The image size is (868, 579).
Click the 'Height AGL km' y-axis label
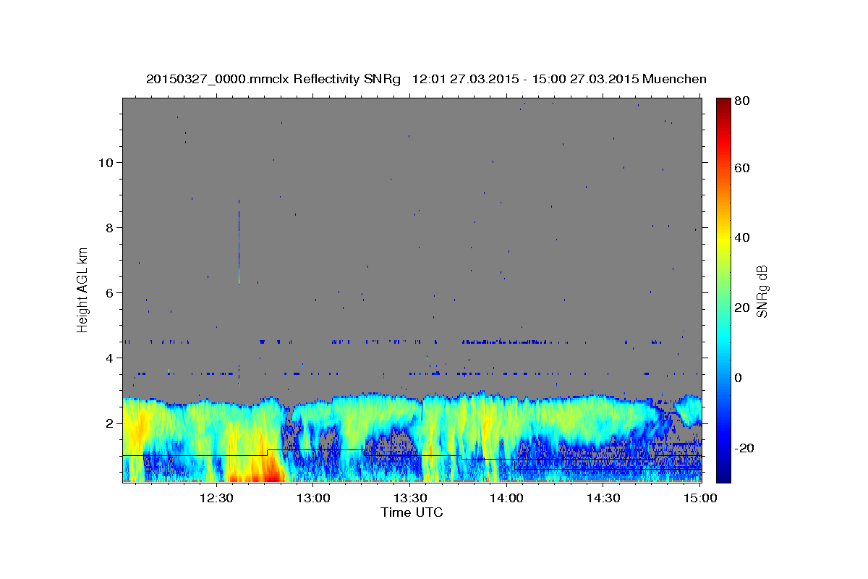(x=83, y=289)
